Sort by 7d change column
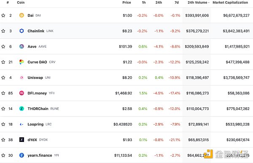 point(177,3)
